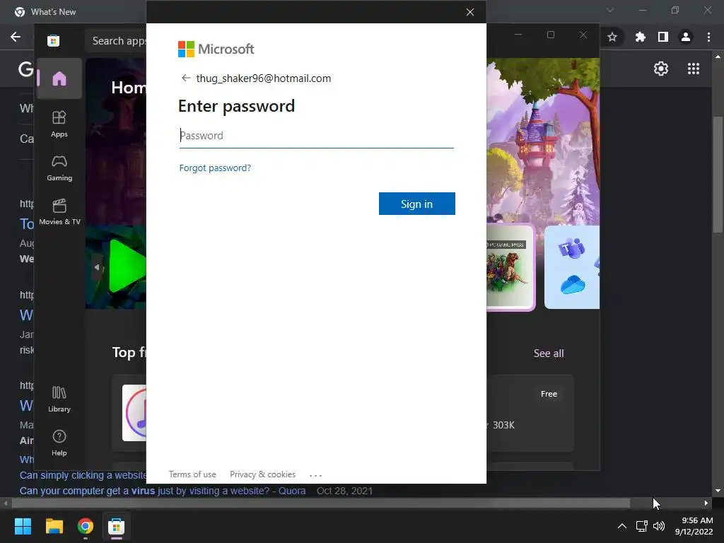724x543 pixels.
Task: Select the What's New Chrome tab
Action: pyautogui.click(x=53, y=12)
